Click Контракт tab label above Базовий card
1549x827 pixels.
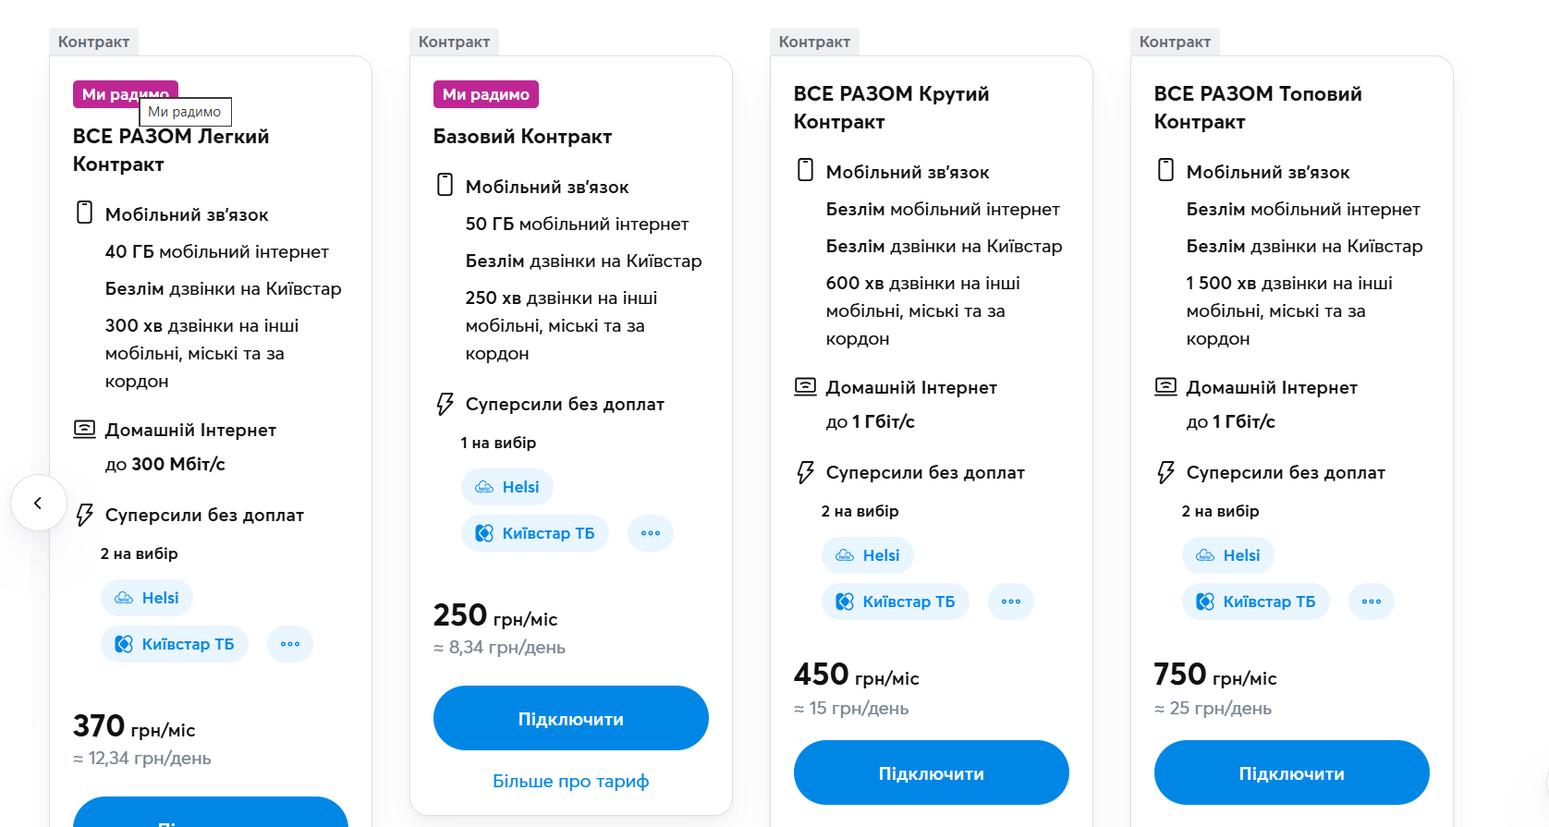(x=454, y=42)
